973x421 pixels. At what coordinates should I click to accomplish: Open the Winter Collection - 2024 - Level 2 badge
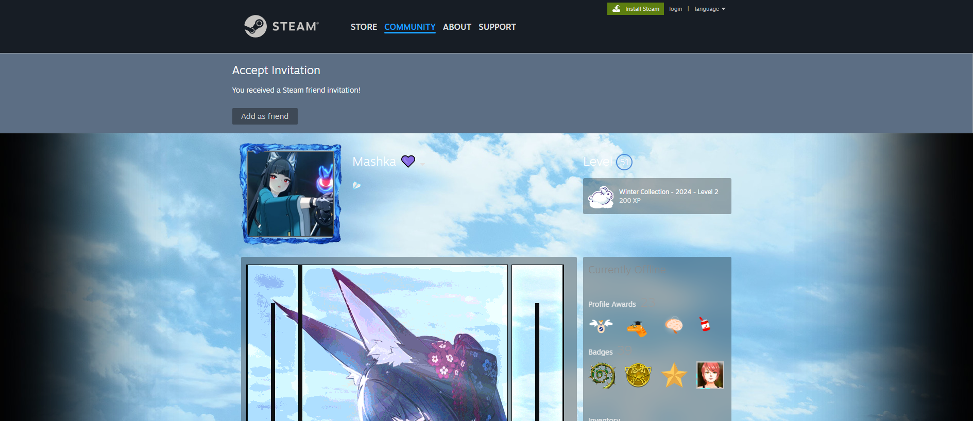point(657,196)
